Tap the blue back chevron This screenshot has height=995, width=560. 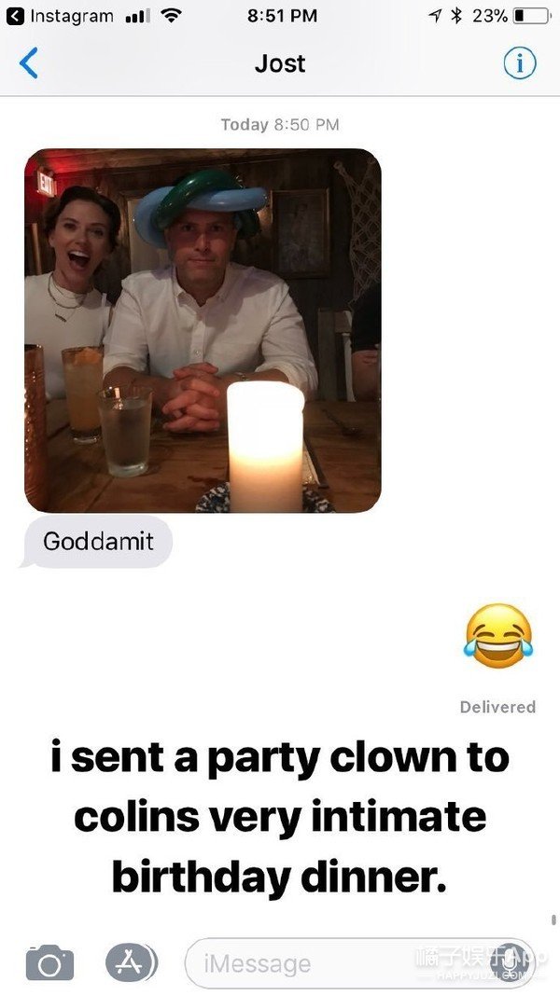pyautogui.click(x=29, y=63)
